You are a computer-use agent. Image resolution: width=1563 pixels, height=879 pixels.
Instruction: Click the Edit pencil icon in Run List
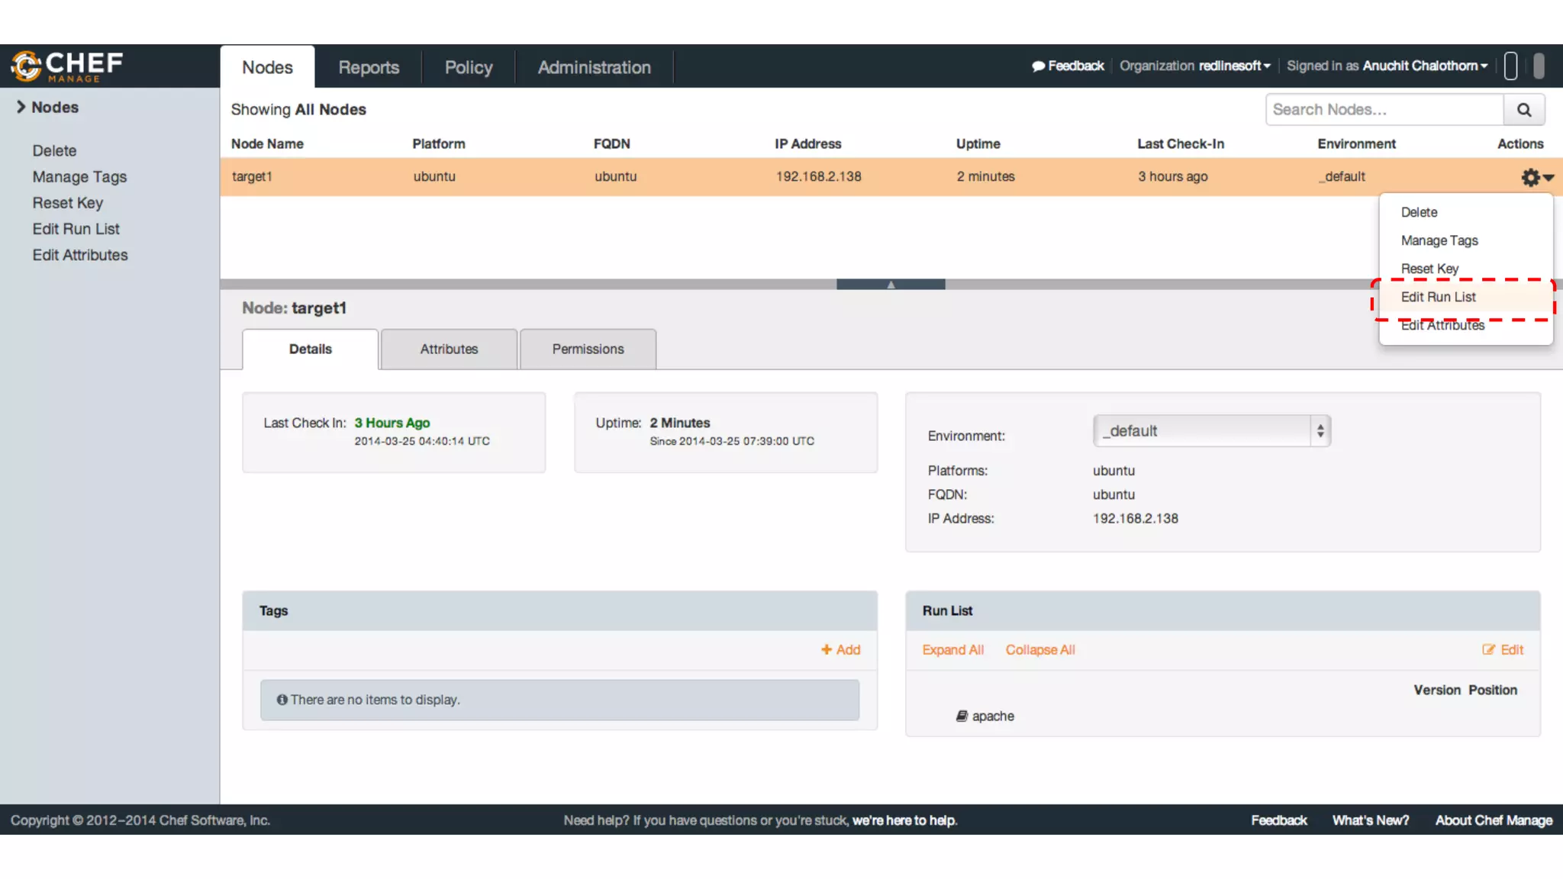pos(1488,649)
